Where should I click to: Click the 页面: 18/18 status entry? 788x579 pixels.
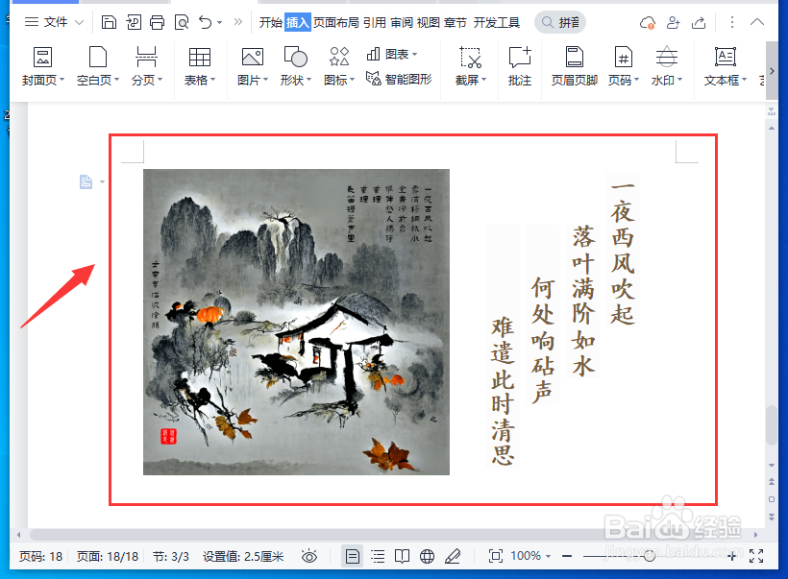(x=107, y=556)
